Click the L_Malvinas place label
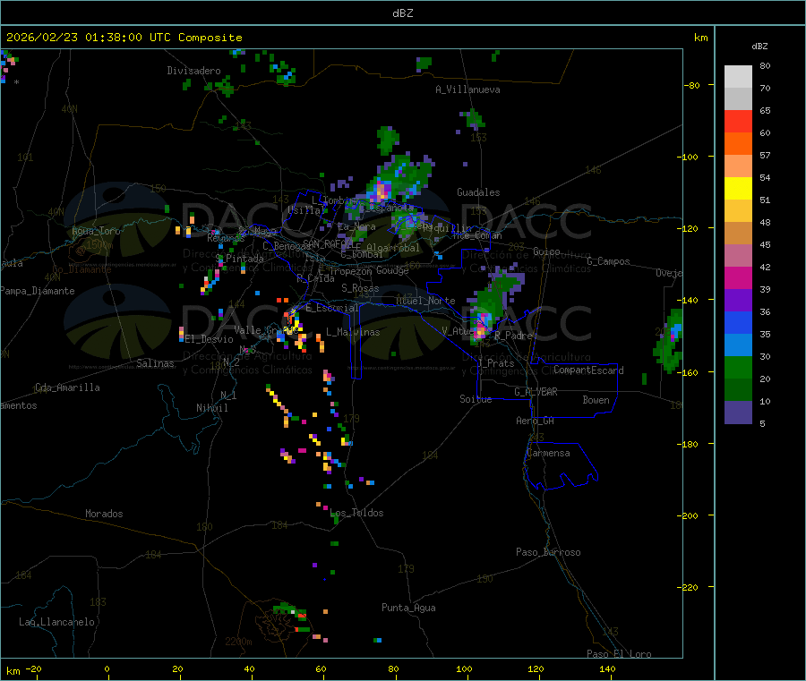Viewport: 806px width, 681px height. [353, 332]
